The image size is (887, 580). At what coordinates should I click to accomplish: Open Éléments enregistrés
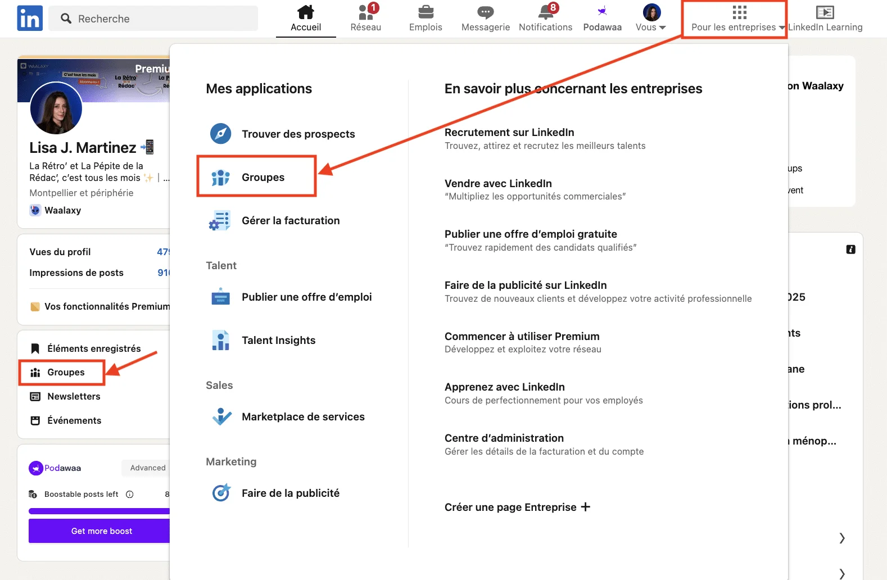click(94, 348)
